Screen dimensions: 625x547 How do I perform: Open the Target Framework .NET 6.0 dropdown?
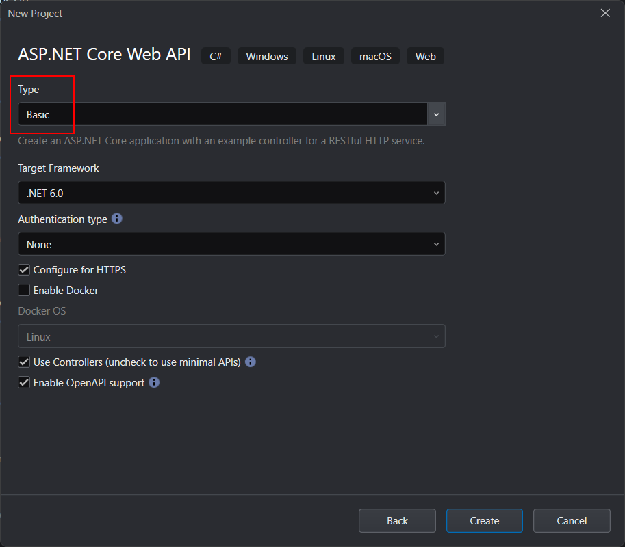point(231,193)
